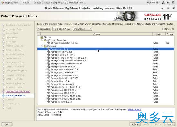Image resolution: width=177 pixels, height=127 pixels.
Task: Go to Operating System Groups step
Action: 18,91
